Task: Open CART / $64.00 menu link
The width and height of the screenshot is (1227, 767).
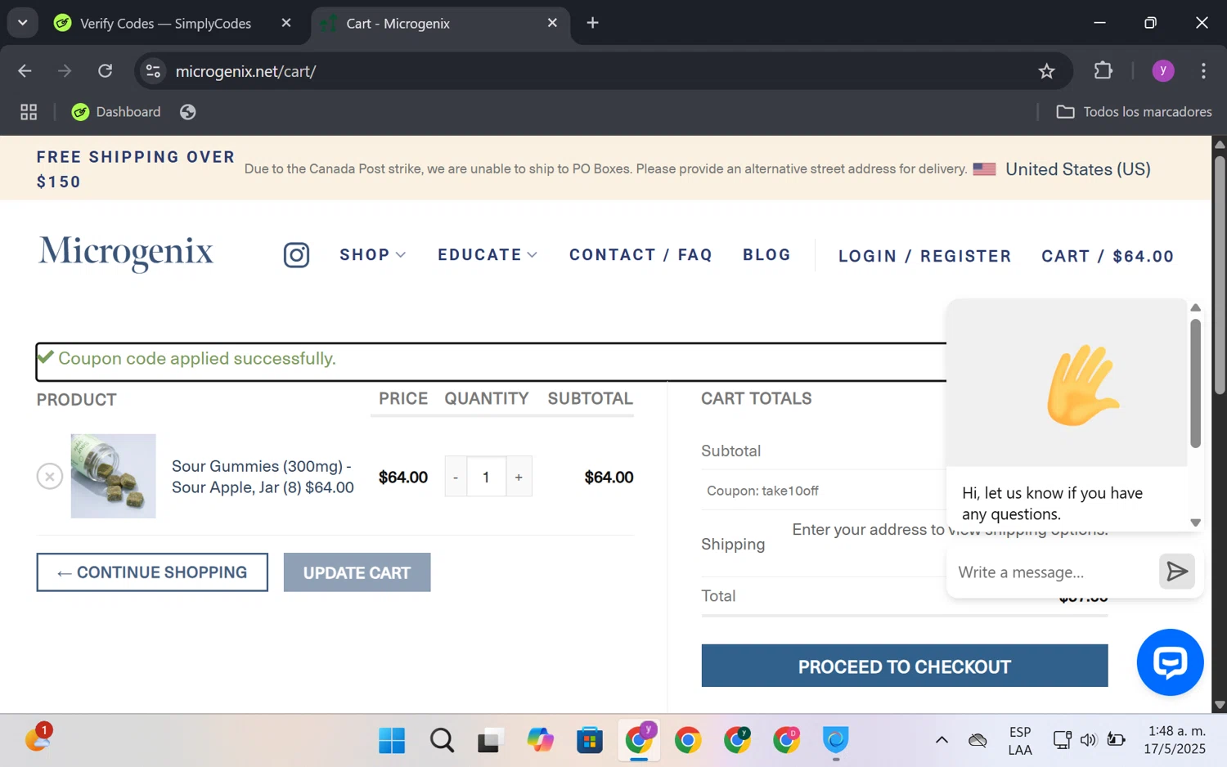Action: coord(1108,257)
